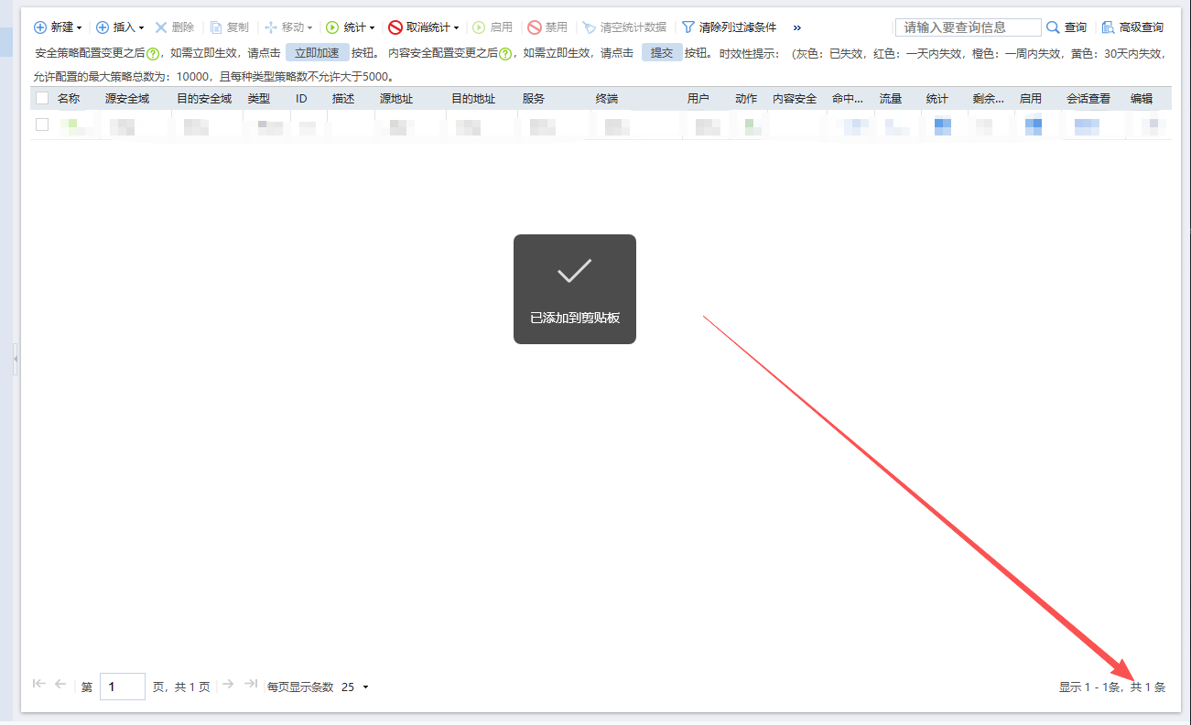Click the 取消统计 red prohibition icon

tap(395, 27)
